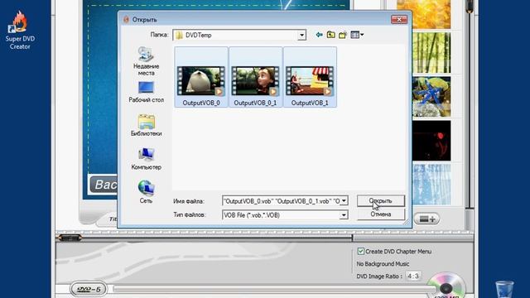Select the light blue winter menu template
Viewport: 530px width, 298px height.
[431, 185]
